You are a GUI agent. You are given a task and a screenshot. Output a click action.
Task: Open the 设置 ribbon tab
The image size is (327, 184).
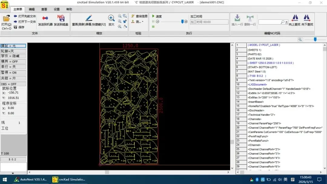coord(57,9)
